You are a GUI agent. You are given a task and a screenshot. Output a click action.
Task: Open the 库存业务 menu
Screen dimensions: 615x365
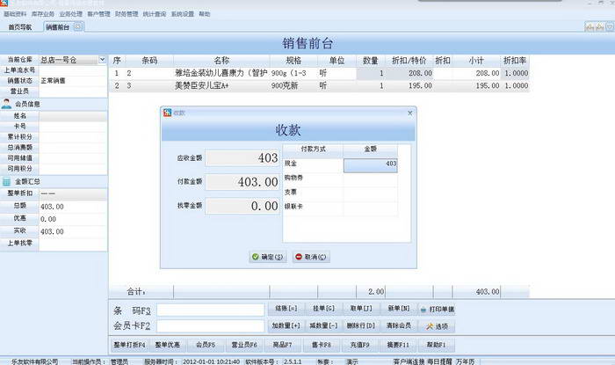(43, 14)
